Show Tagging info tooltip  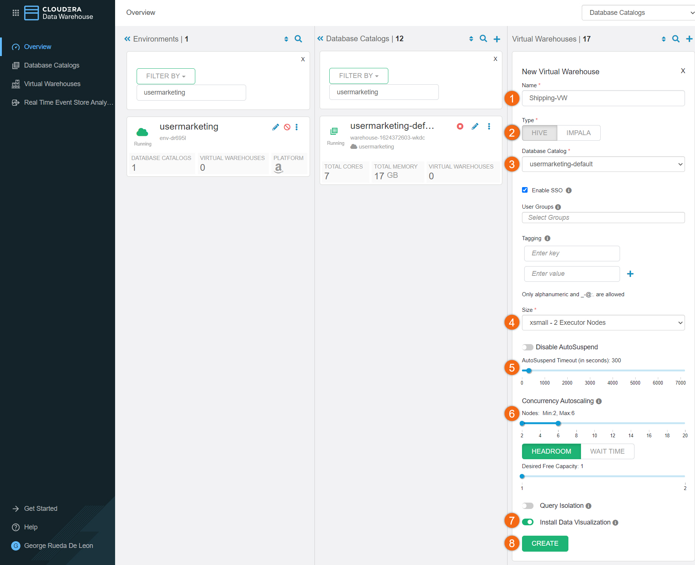click(x=547, y=238)
